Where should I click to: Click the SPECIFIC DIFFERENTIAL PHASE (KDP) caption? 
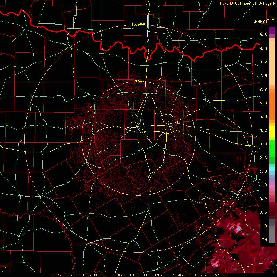coord(96,275)
